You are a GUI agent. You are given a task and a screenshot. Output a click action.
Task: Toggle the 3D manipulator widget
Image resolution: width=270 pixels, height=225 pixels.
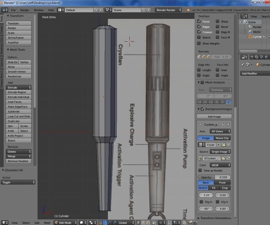[x=100, y=223]
